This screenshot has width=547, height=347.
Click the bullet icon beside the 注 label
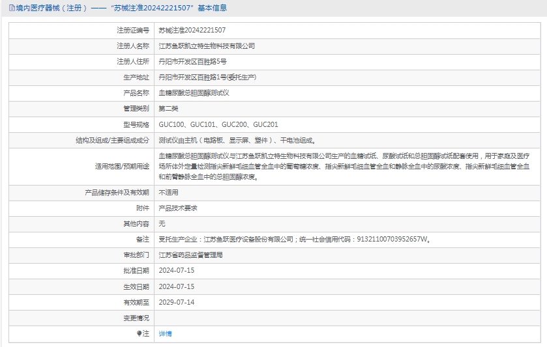(139, 334)
